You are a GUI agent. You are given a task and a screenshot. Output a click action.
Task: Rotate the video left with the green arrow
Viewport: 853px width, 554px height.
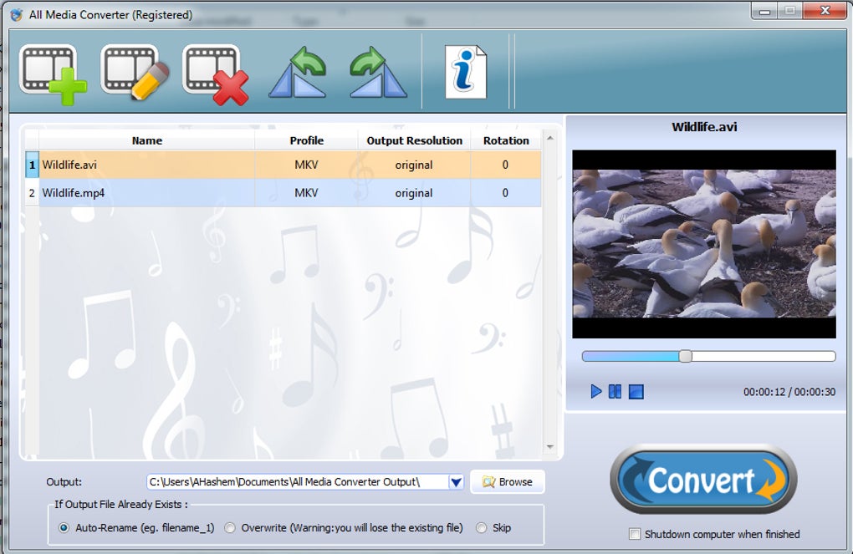[298, 73]
